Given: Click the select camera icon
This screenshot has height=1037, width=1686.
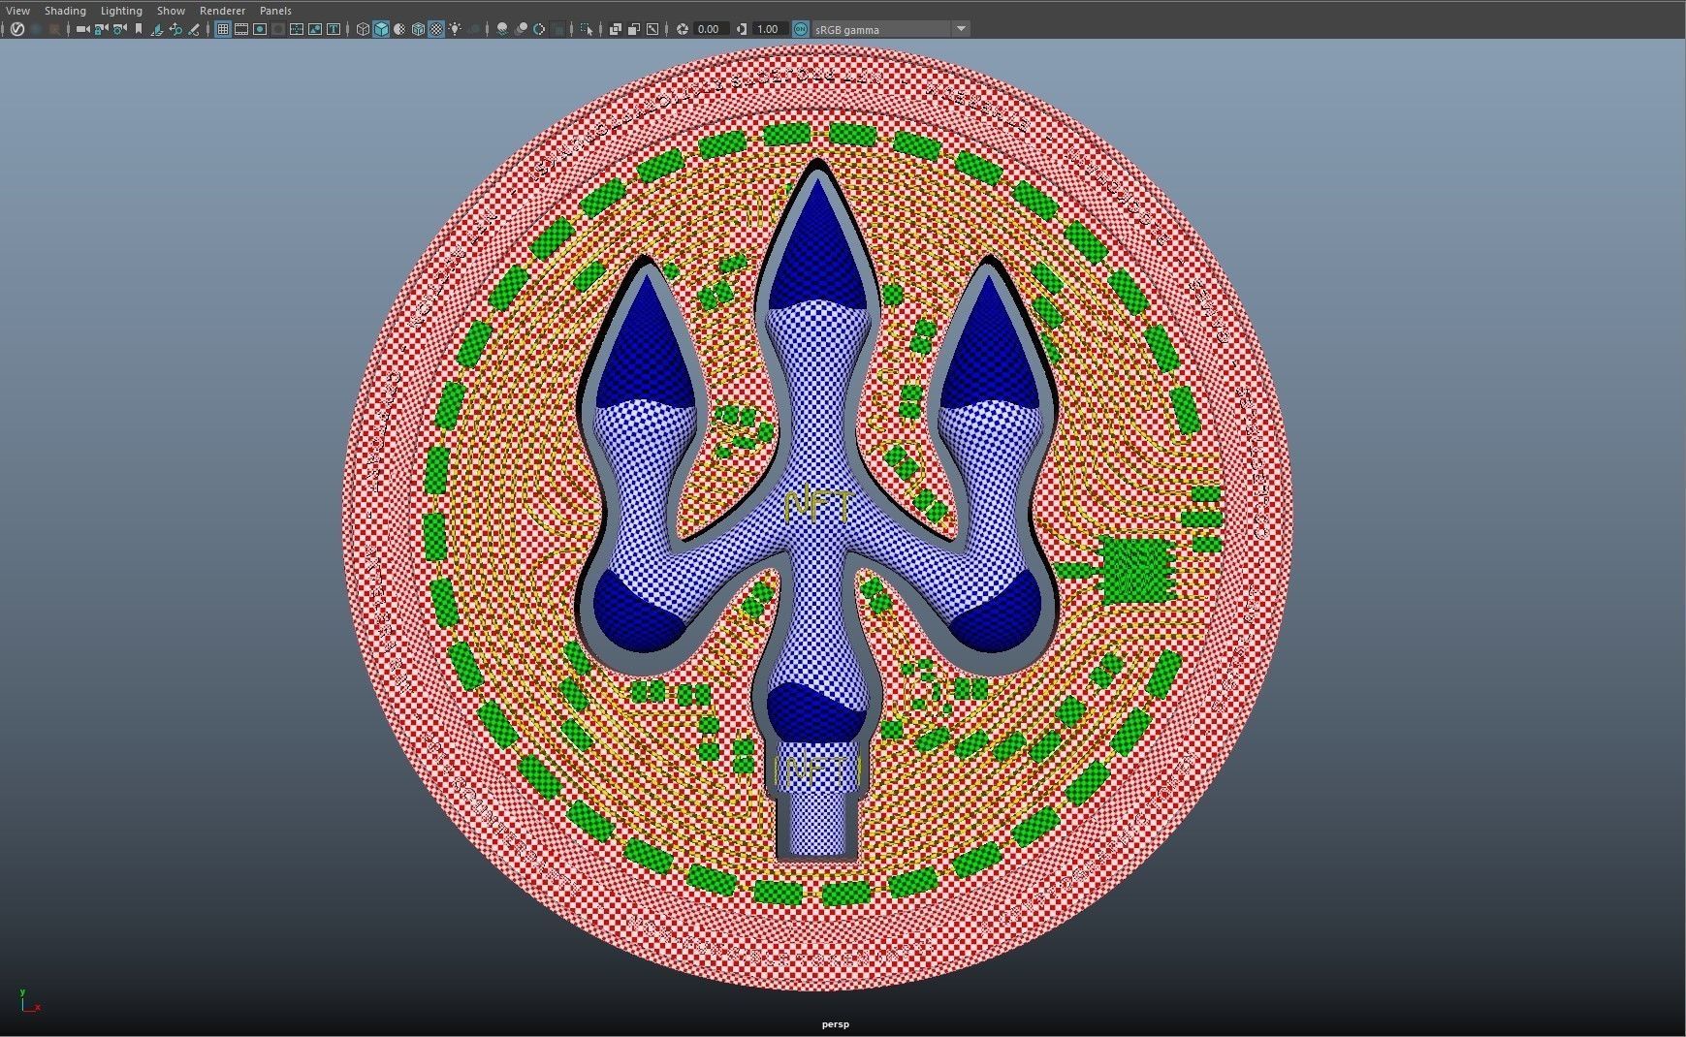Looking at the screenshot, I should click(x=82, y=29).
